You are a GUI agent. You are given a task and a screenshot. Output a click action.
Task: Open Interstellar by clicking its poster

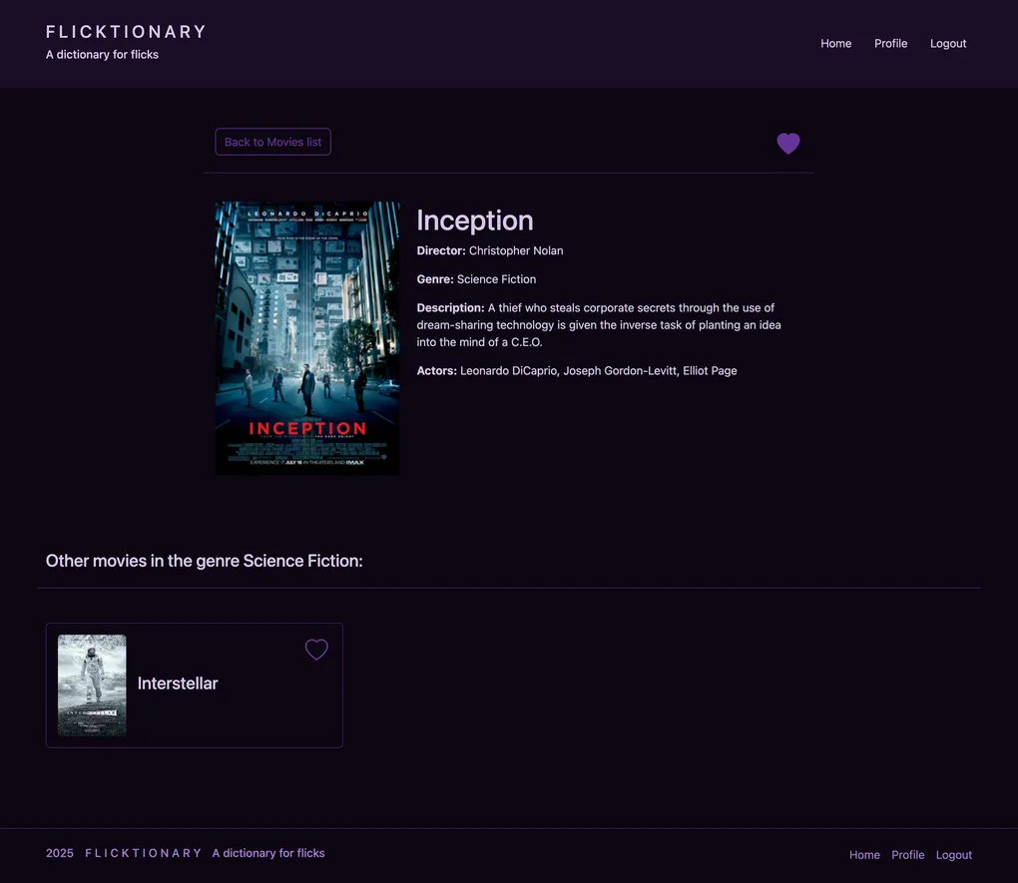click(92, 684)
